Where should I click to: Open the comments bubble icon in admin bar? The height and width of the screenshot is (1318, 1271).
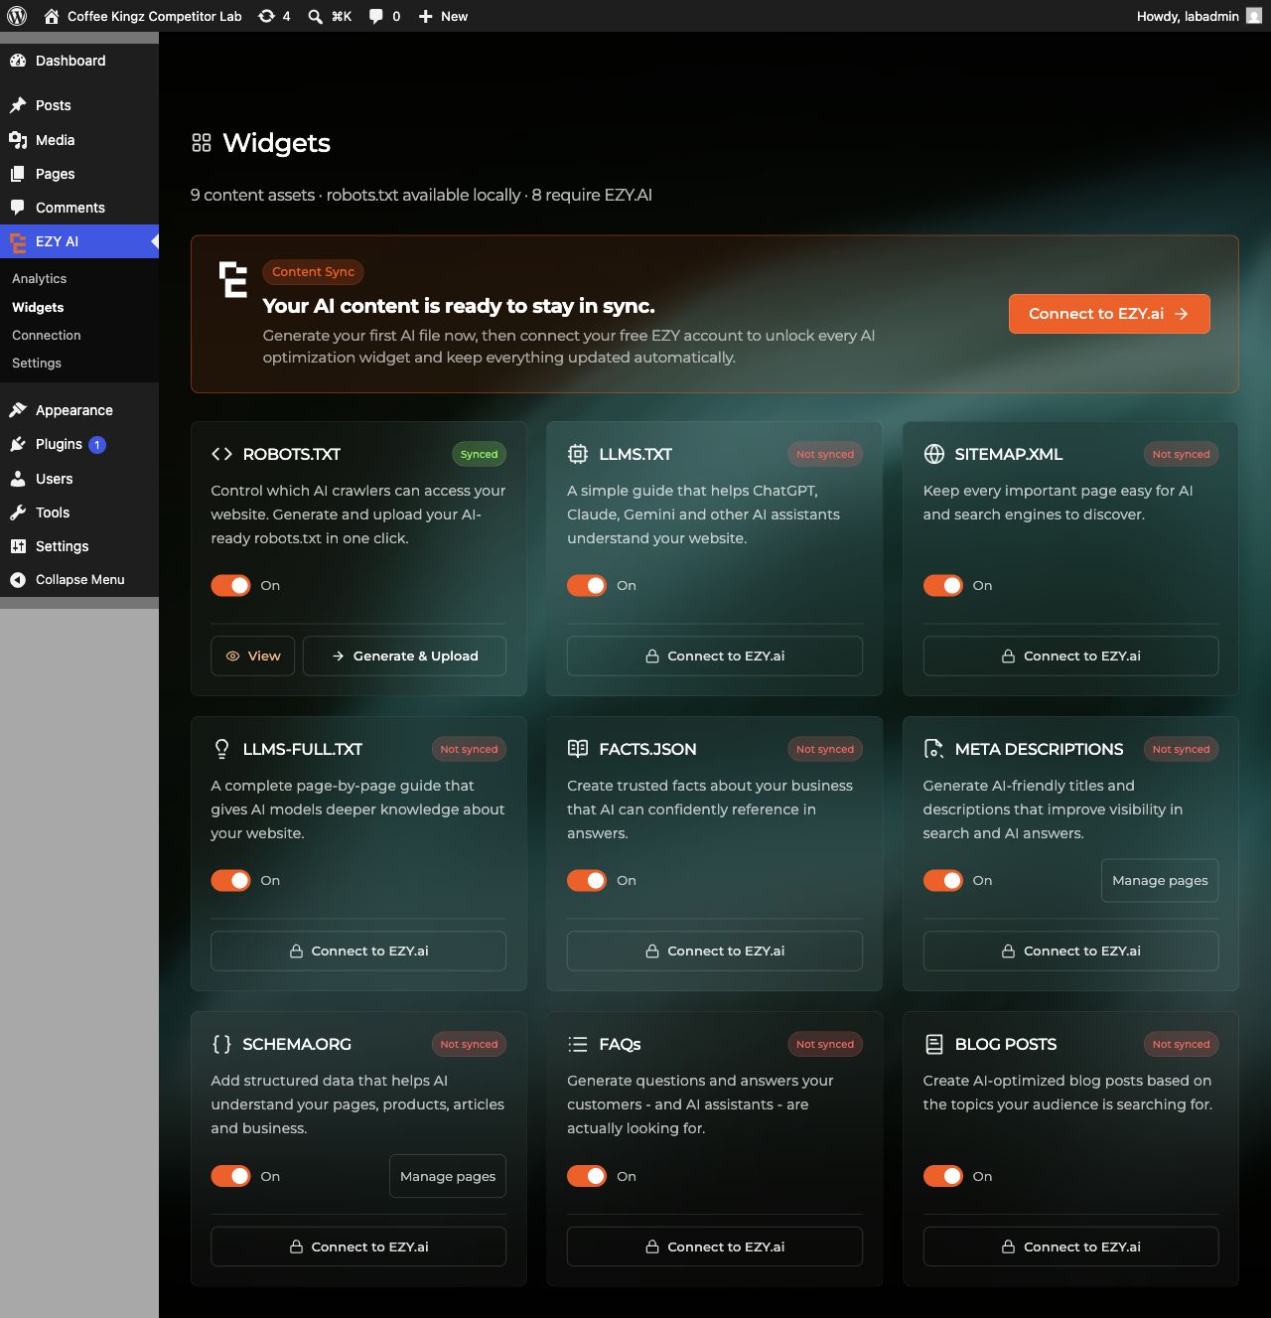[376, 16]
